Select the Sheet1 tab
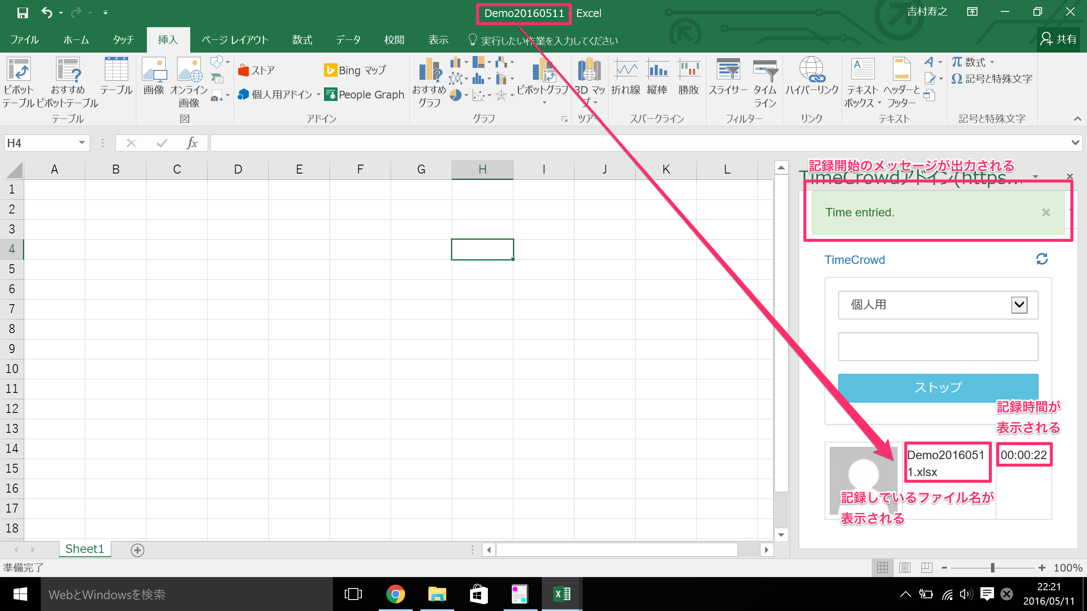The image size is (1087, 611). 84,549
